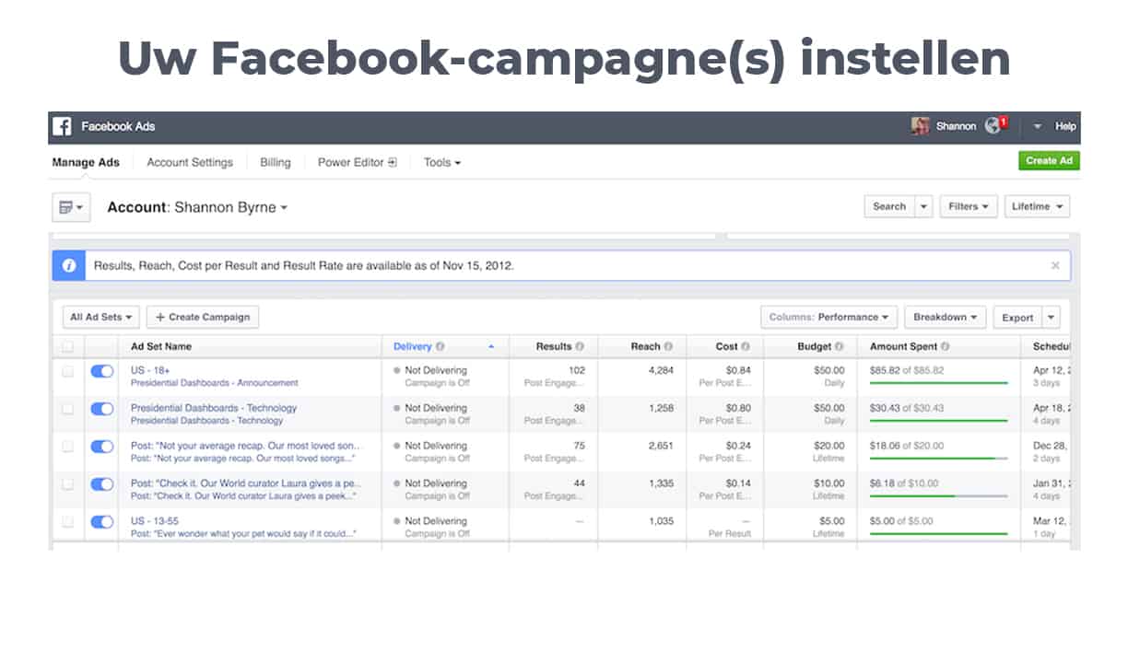Disable the US - 18+ ad set toggle
This screenshot has height=663, width=1128.
tap(102, 370)
